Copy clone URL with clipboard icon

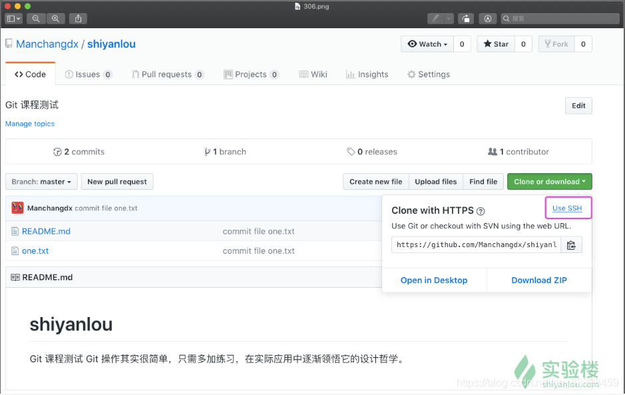571,244
